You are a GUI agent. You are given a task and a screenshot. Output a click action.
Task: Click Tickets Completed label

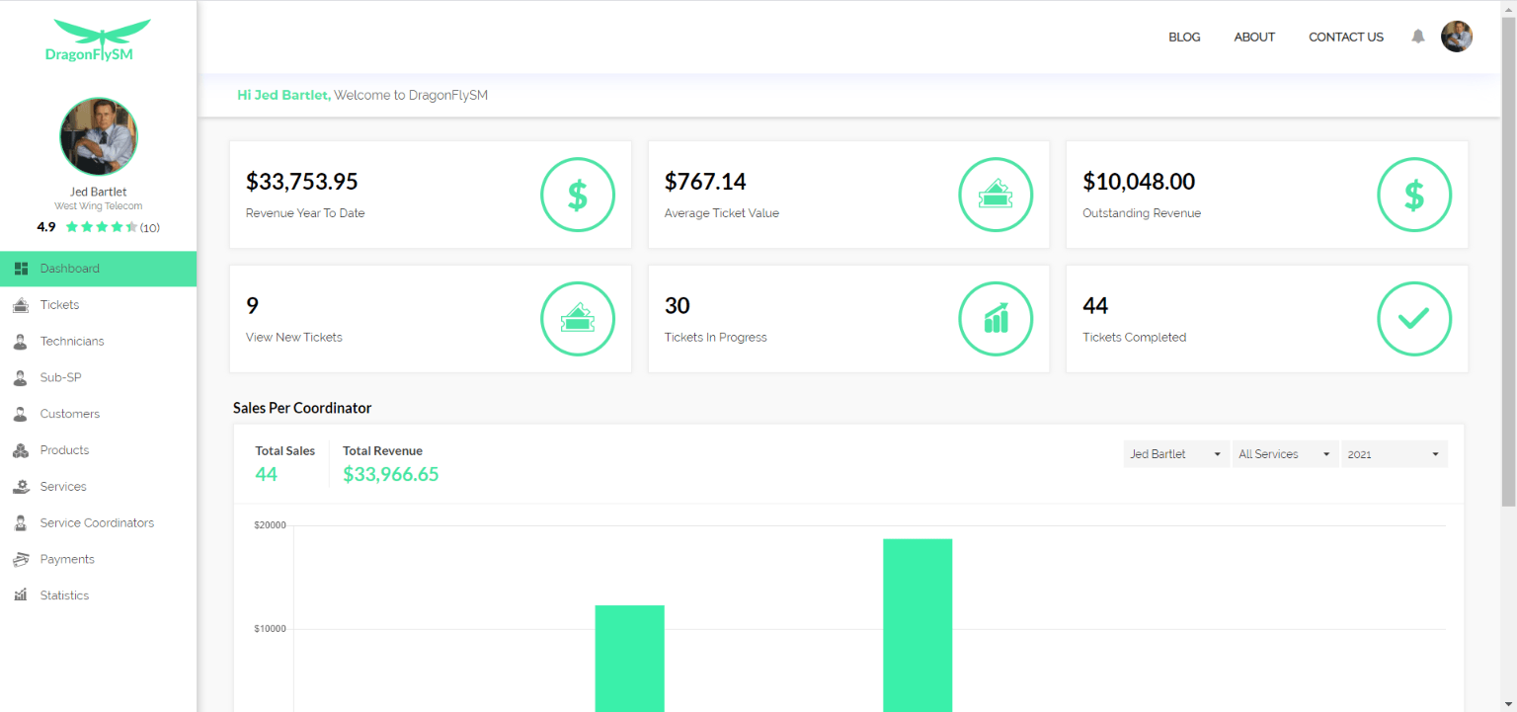point(1134,337)
